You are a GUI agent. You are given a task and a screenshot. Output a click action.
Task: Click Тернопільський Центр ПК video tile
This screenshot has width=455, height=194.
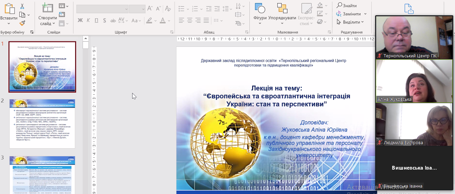414,37
